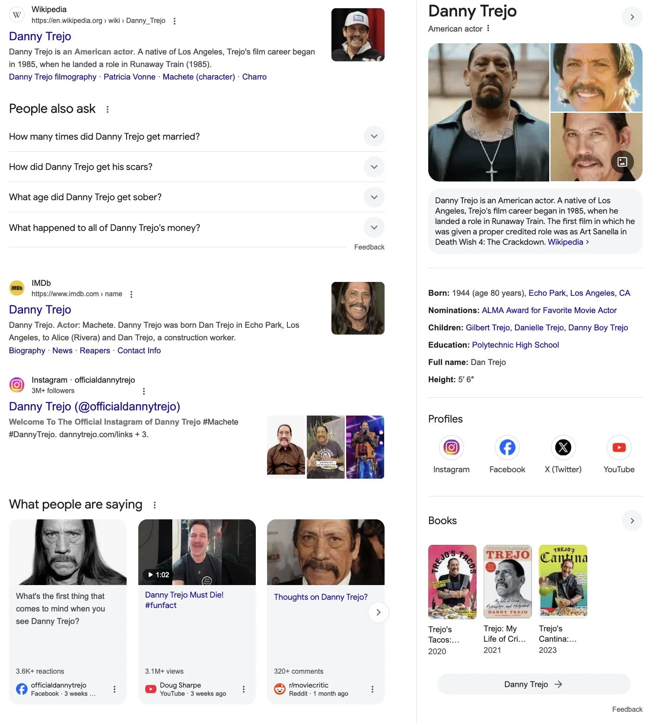
Task: Open the IMDb result three-dot menu
Action: point(131,294)
